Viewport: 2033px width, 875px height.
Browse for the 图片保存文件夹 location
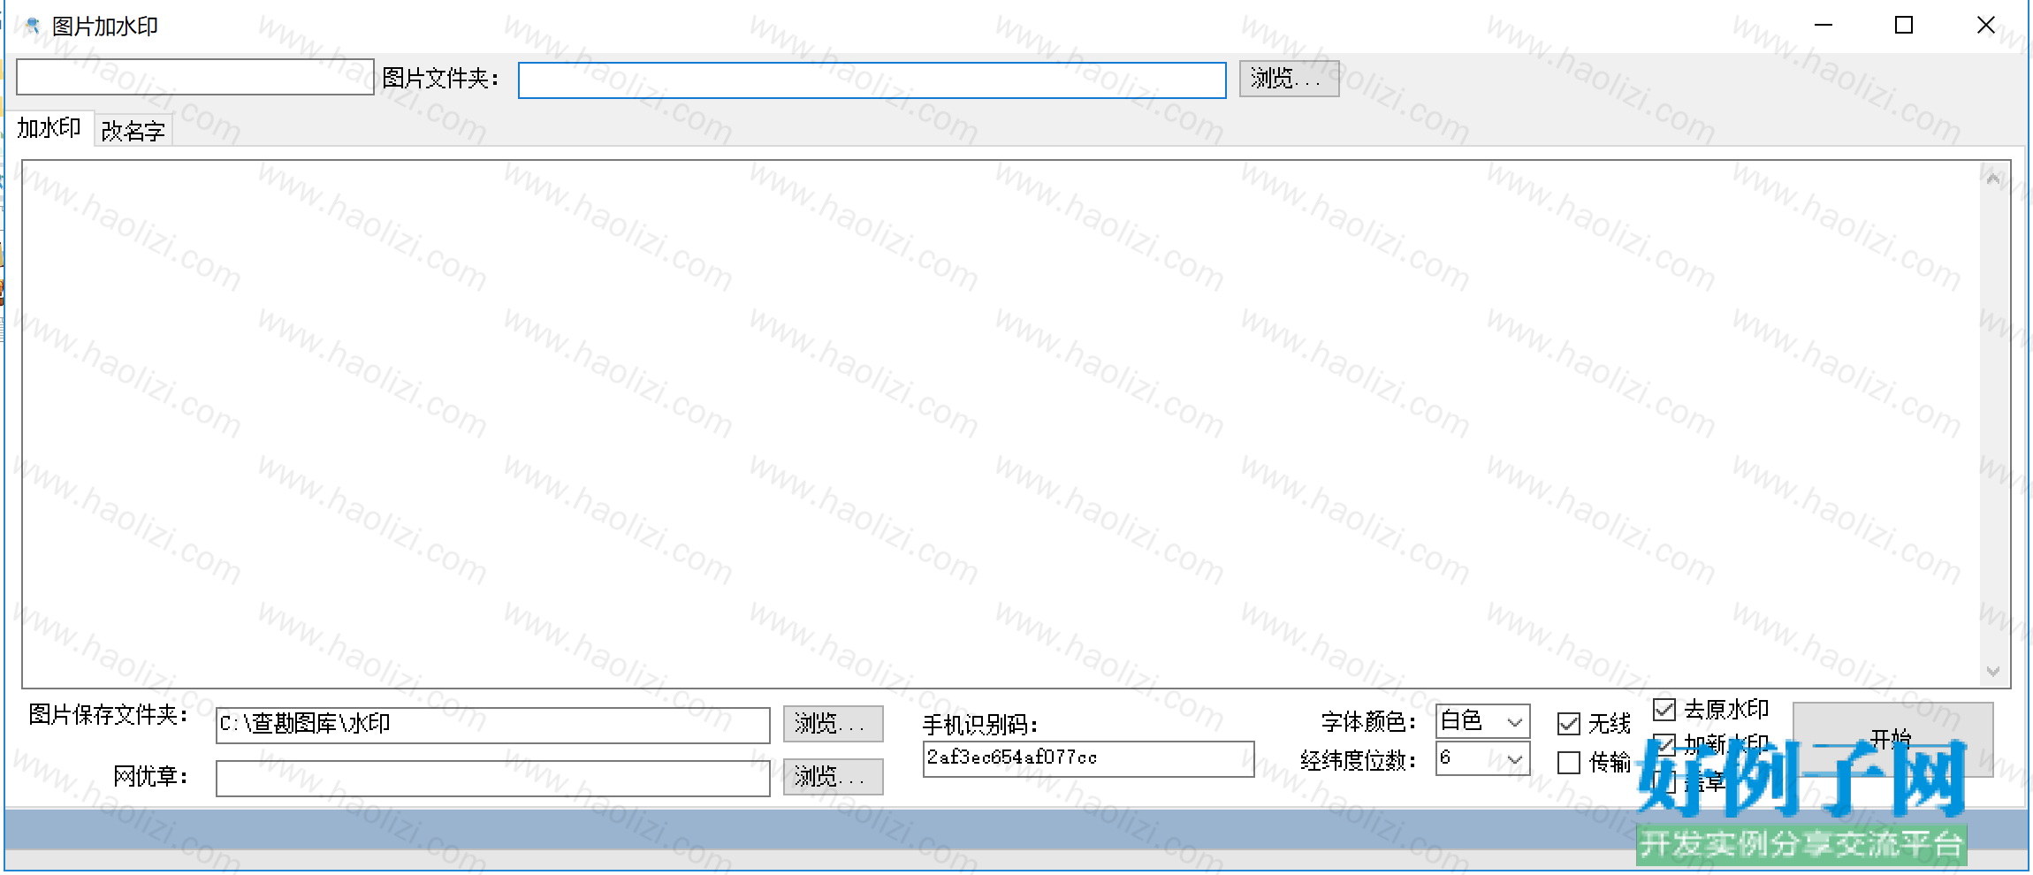[833, 724]
